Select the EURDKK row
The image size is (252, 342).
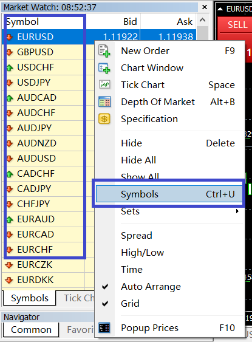[48, 280]
